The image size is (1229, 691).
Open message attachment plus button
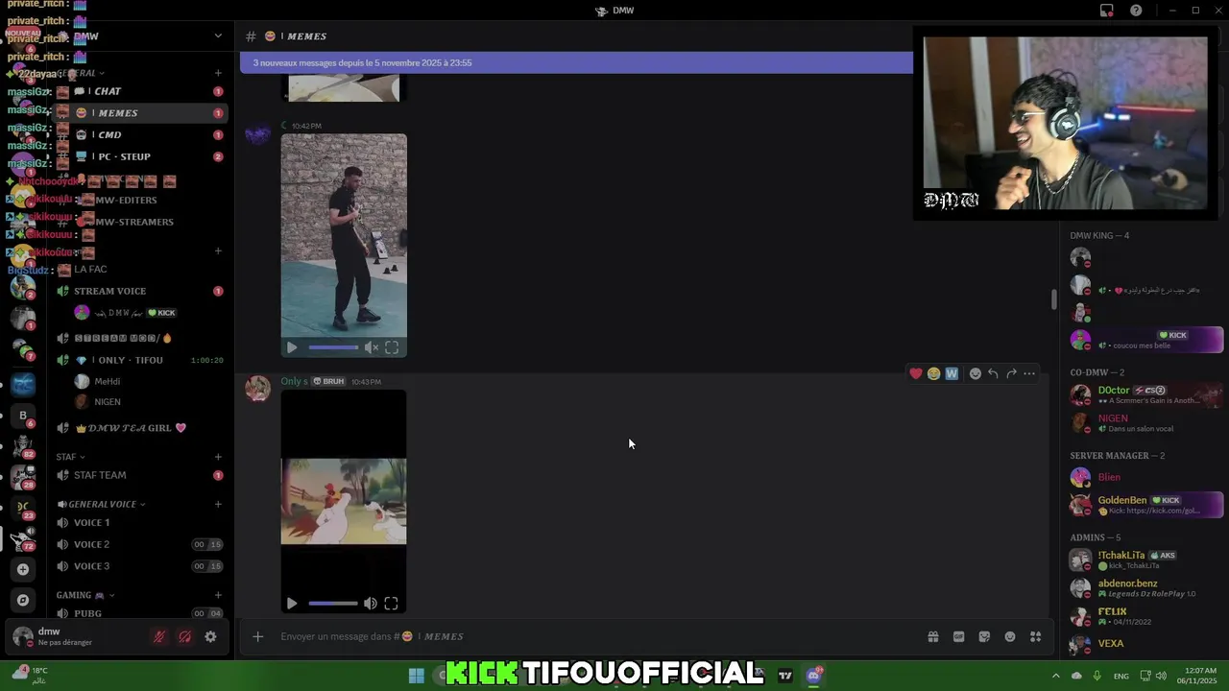point(257,636)
